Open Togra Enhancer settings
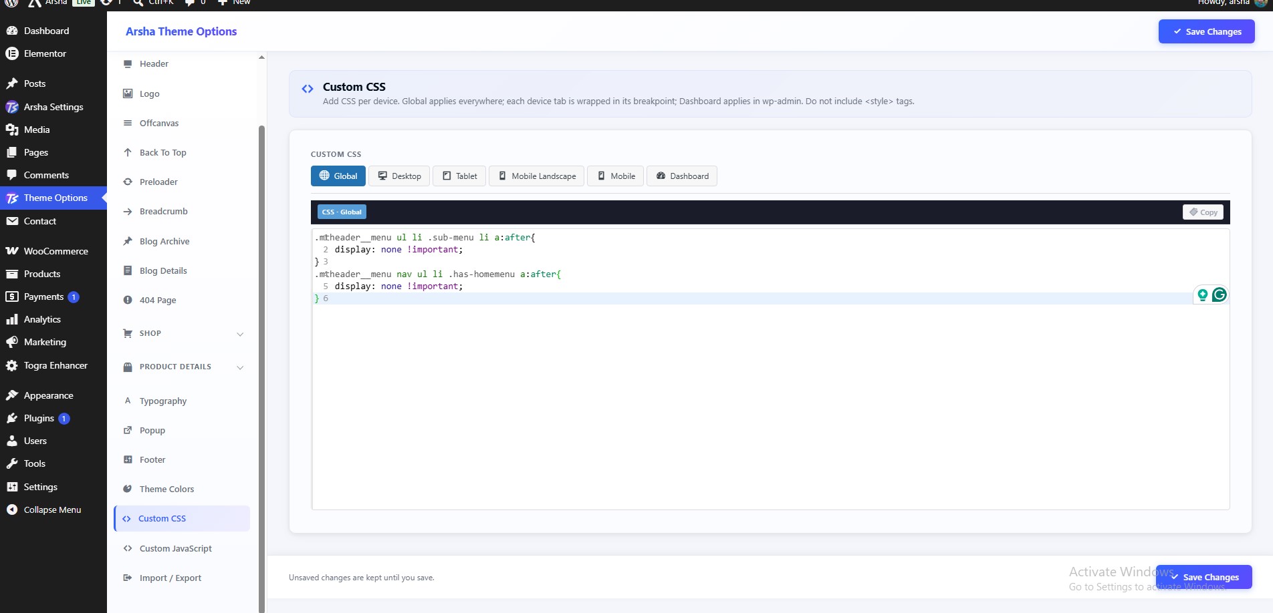This screenshot has height=613, width=1273. coord(55,365)
